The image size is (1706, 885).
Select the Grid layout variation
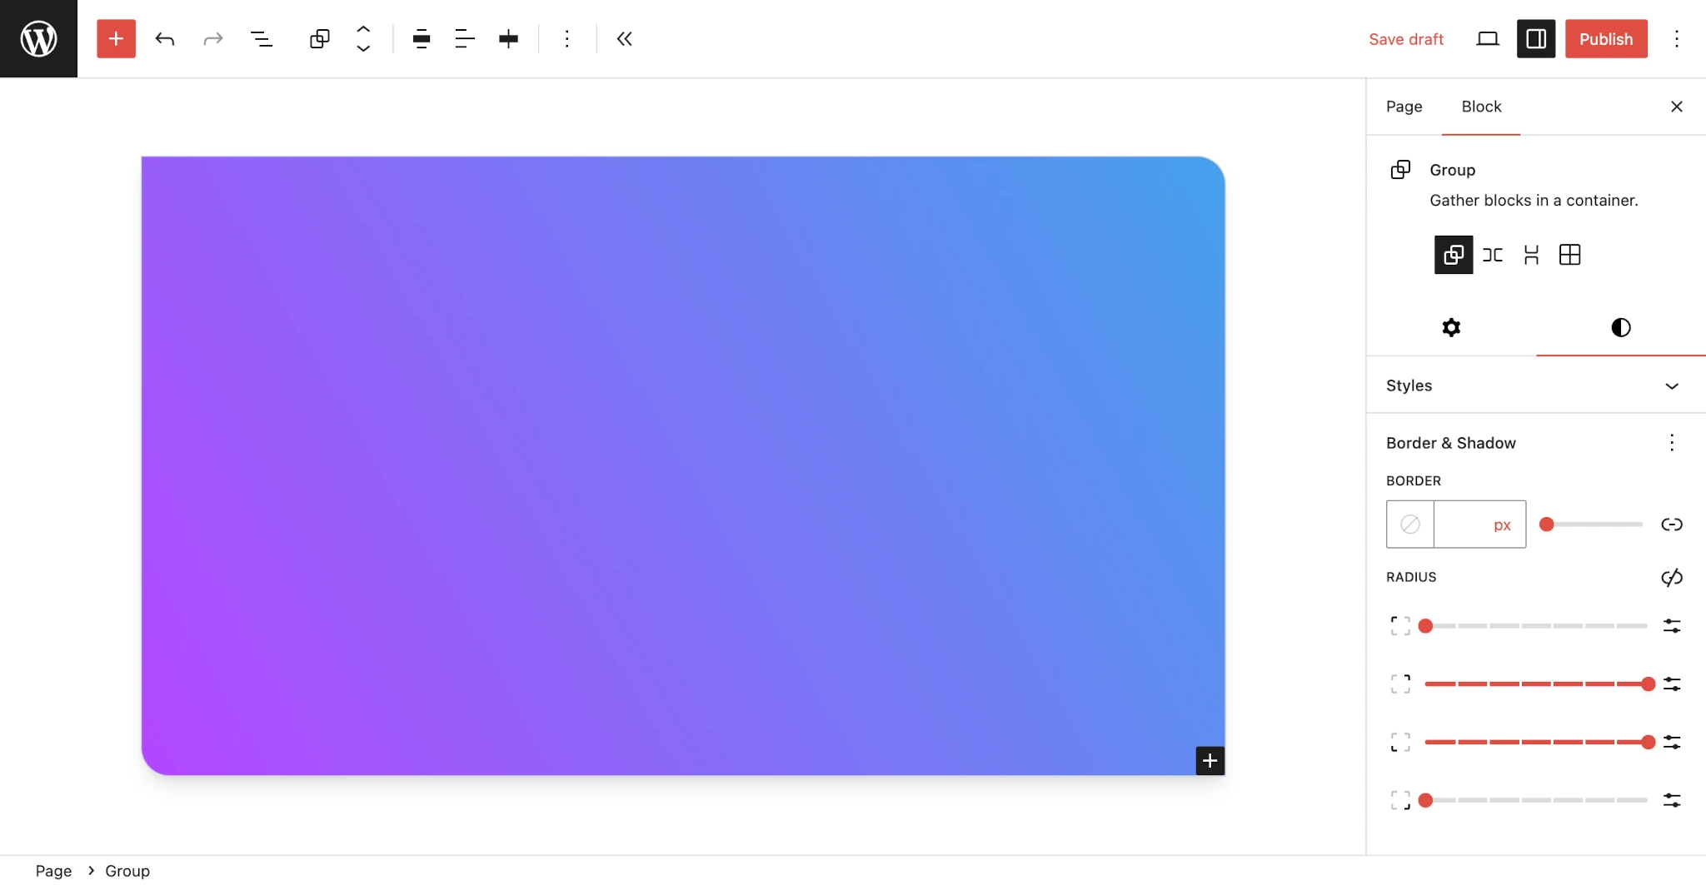point(1570,255)
